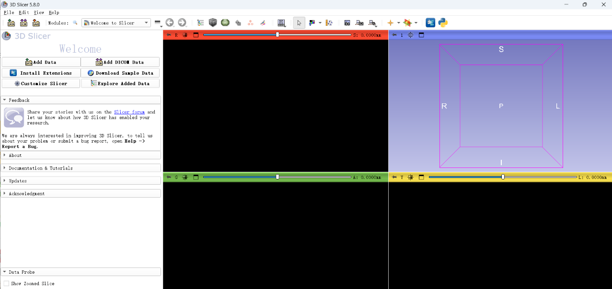612x289 pixels.
Task: Follow the Slicer forum link
Action: click(129, 112)
